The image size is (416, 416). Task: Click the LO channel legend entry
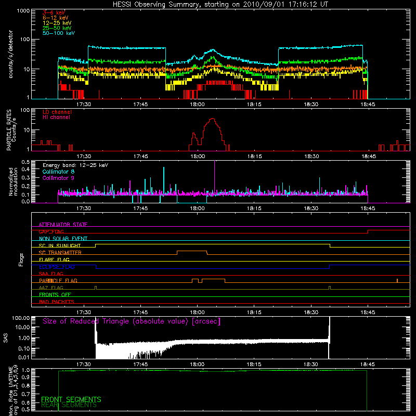pyautogui.click(x=57, y=112)
